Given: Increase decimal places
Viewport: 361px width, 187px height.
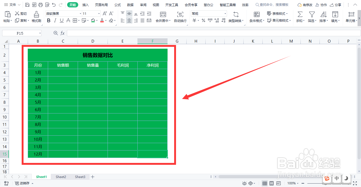Looking at the screenshot, I should (x=217, y=20).
